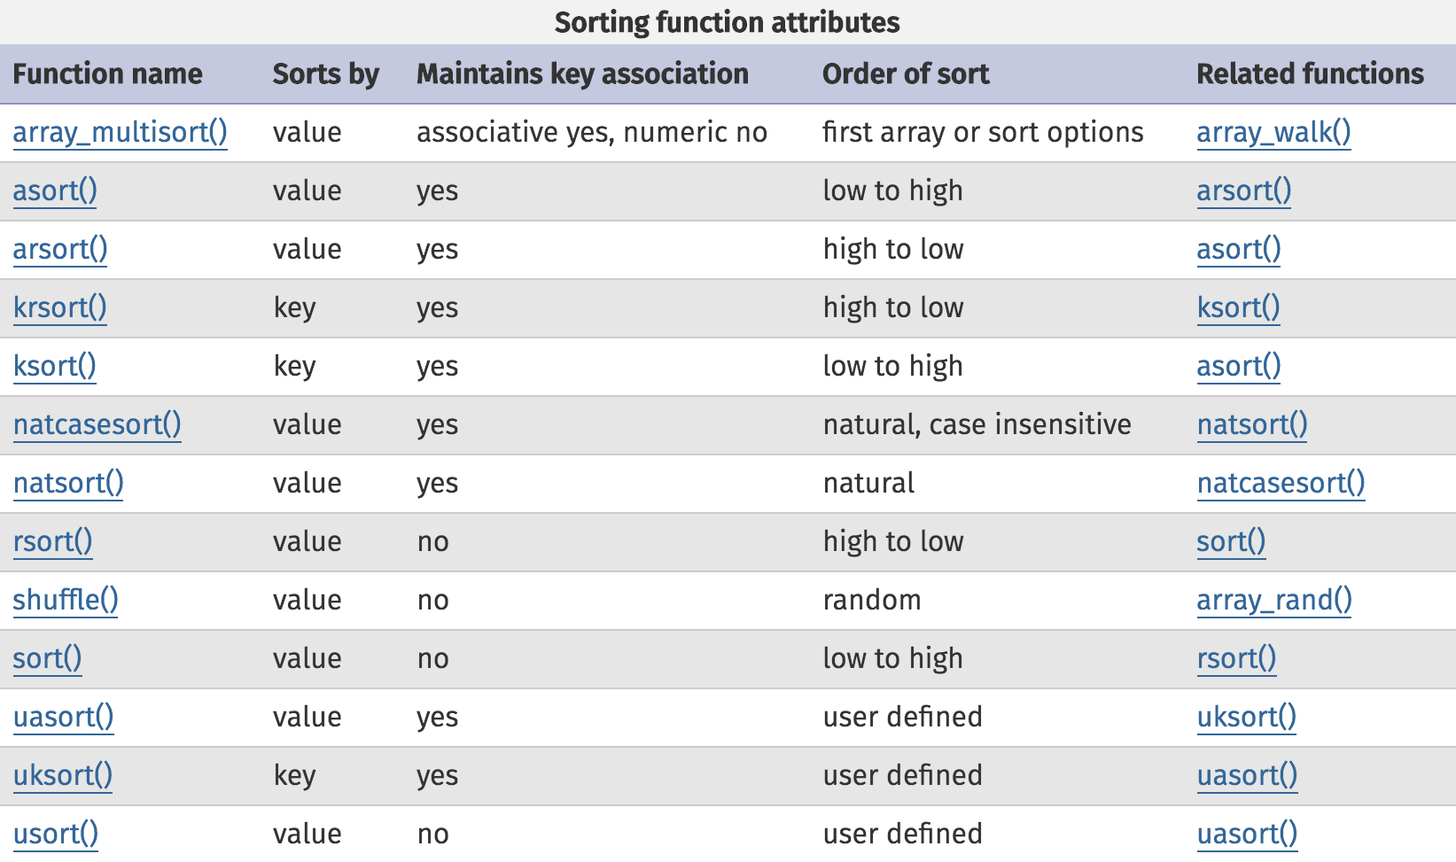
Task: Open array_rand() related function link
Action: [1273, 600]
